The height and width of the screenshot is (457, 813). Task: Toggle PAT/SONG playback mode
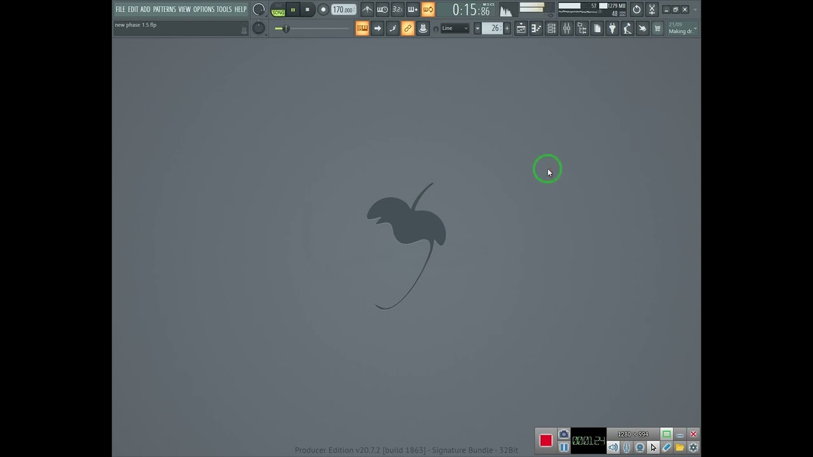click(278, 10)
